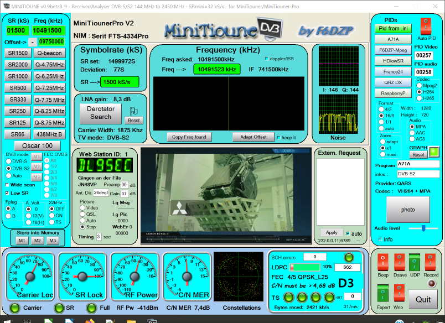Image resolution: width=445 pixels, height=323 pixels.
Task: Toggle the Auto PID rocker switch
Action: coord(426,27)
